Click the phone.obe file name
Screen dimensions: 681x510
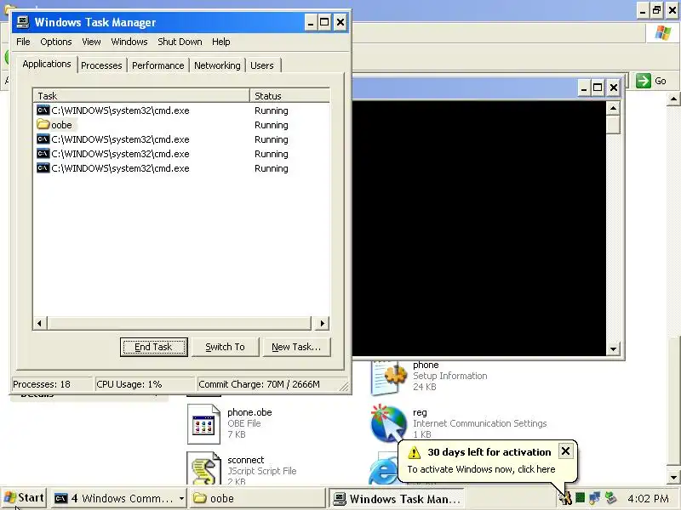249,412
